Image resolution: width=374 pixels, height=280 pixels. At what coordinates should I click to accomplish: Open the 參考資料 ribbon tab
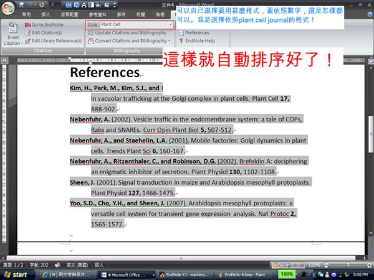(98, 14)
